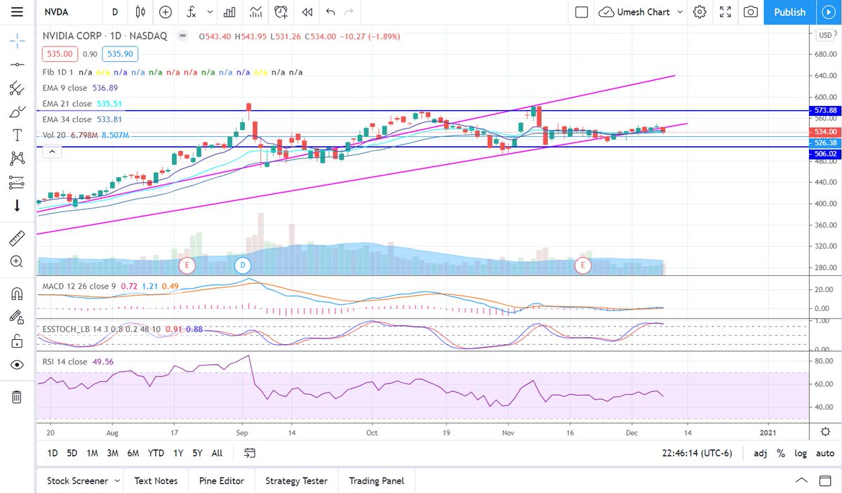
Task: Expand the Stock Screener dropdown arrow
Action: (117, 481)
